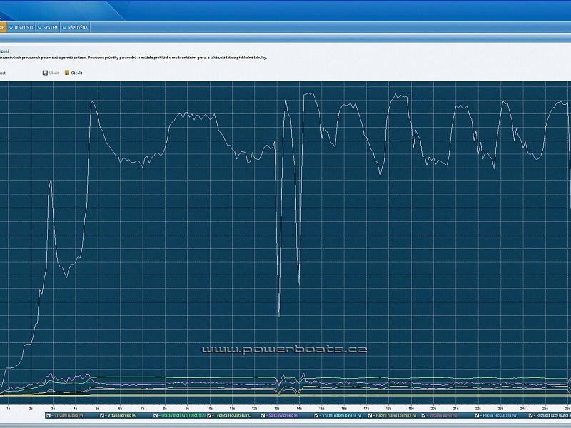Switch to the SYSTÉM tab

pyautogui.click(x=48, y=27)
